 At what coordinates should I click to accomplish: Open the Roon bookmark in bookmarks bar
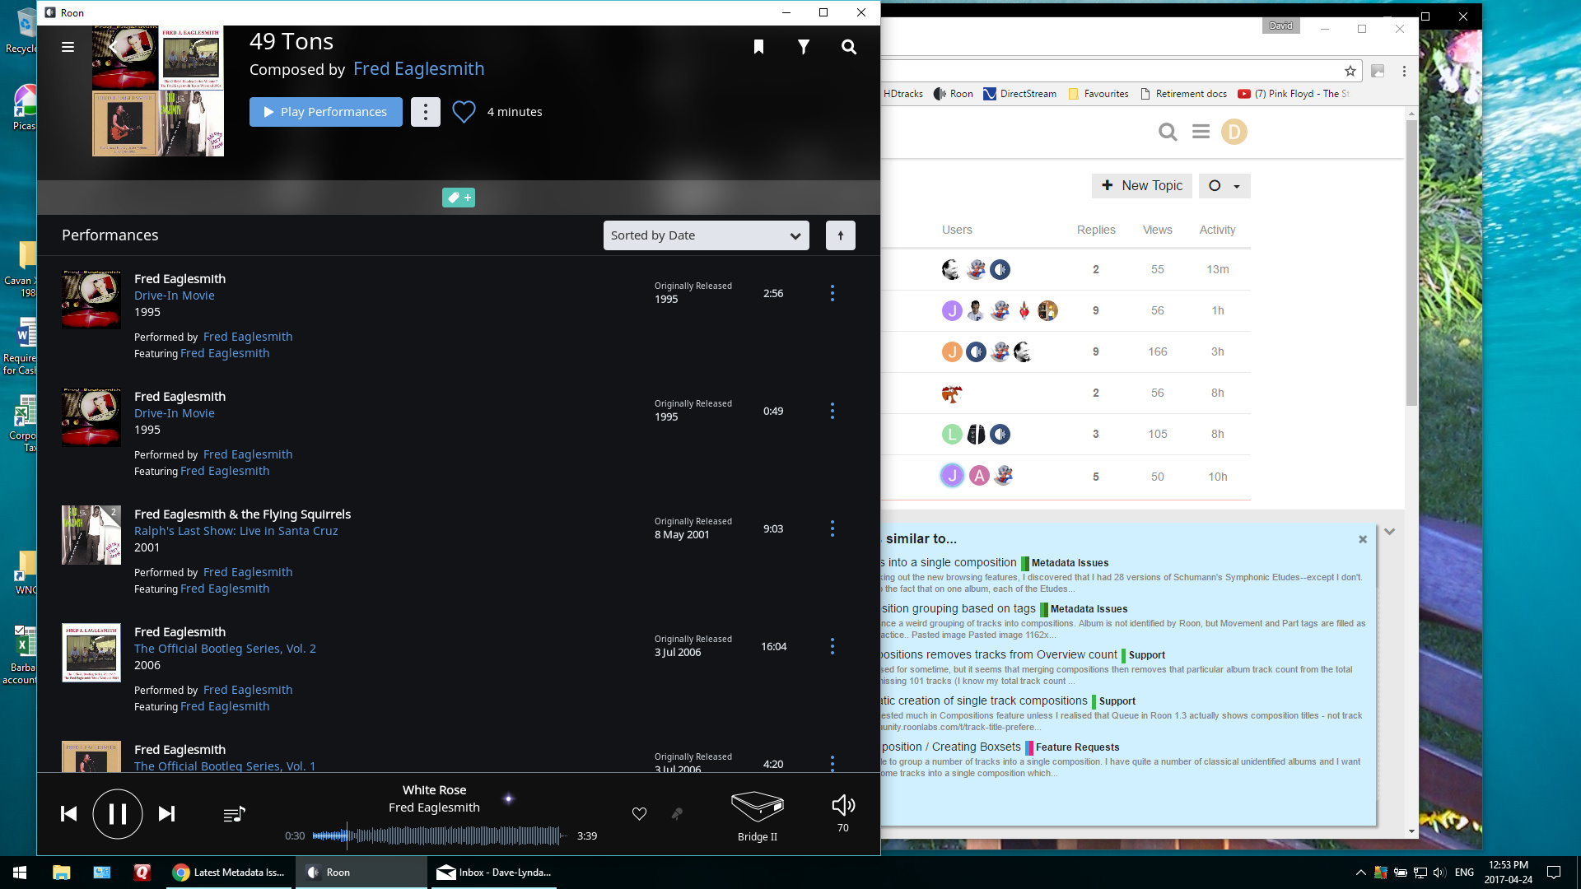point(953,94)
